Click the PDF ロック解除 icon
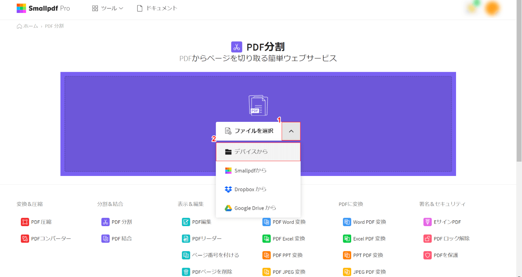 pos(427,238)
